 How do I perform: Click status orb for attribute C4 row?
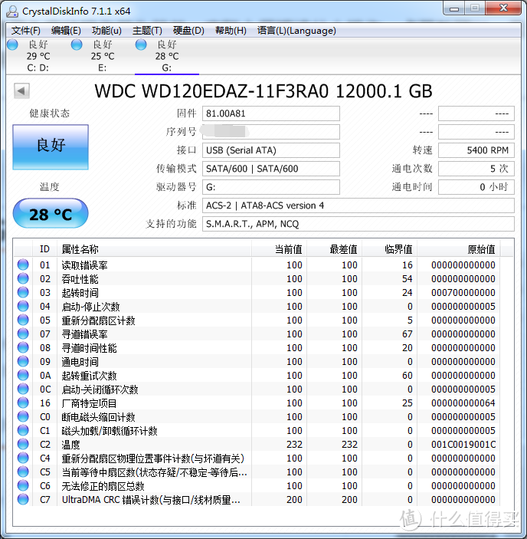tap(23, 458)
